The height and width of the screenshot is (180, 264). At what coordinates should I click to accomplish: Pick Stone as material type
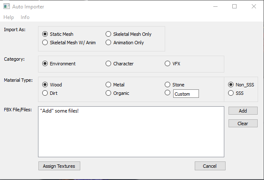(x=168, y=85)
